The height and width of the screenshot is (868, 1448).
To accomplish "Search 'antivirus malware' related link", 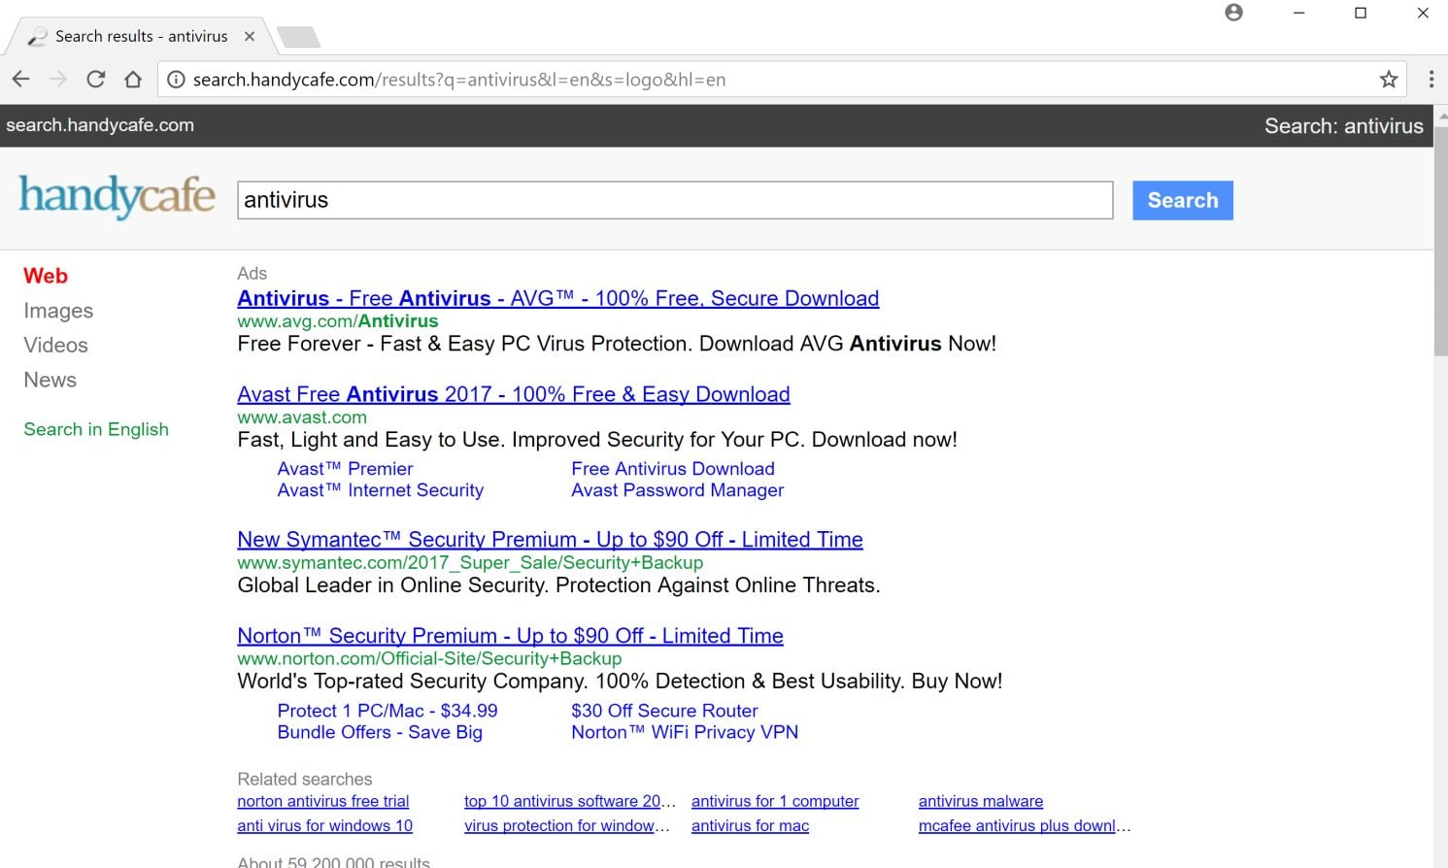I will click(981, 801).
